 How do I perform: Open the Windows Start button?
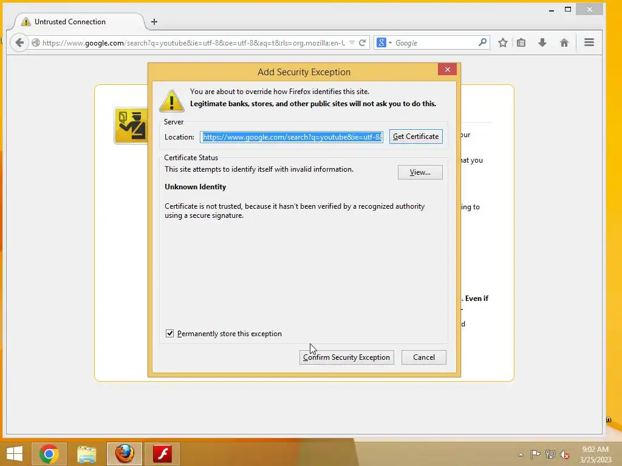pyautogui.click(x=15, y=454)
